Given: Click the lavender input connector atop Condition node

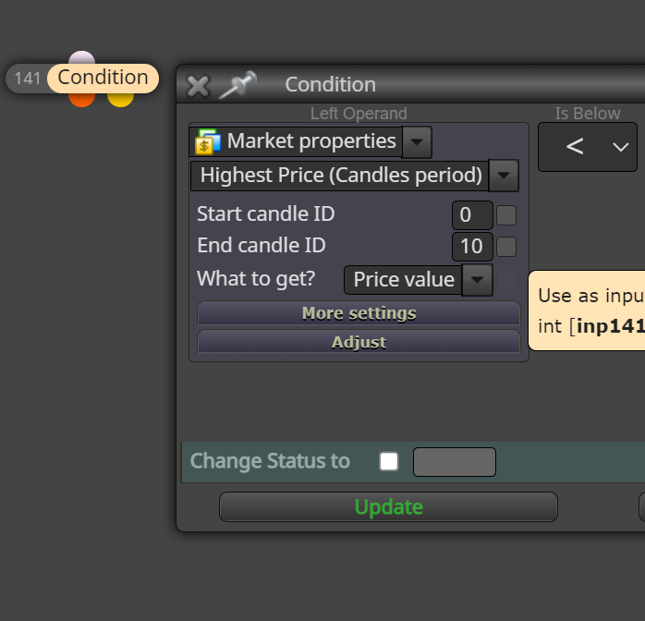Looking at the screenshot, I should tap(82, 57).
